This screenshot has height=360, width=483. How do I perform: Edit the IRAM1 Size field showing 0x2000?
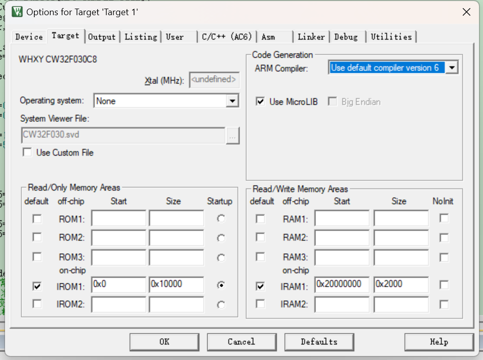coord(401,285)
